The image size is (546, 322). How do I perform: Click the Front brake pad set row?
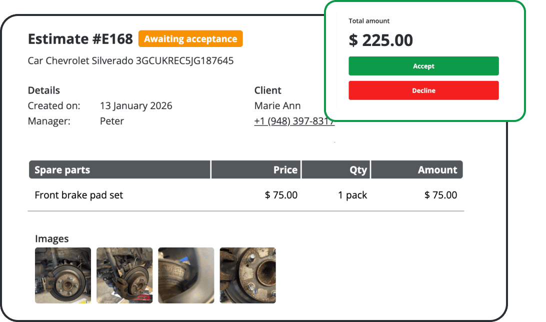(78, 195)
